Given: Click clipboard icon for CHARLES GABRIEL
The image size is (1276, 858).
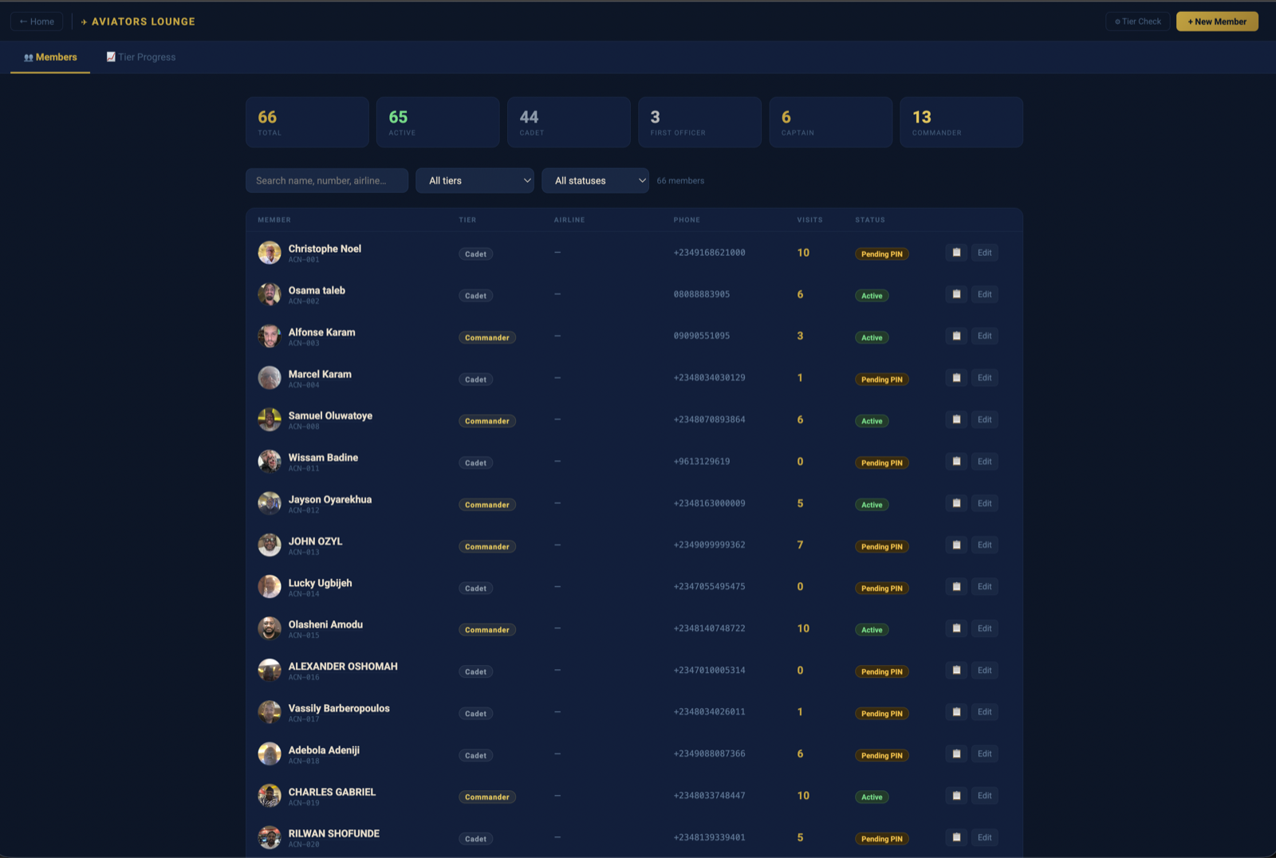Looking at the screenshot, I should pyautogui.click(x=956, y=796).
